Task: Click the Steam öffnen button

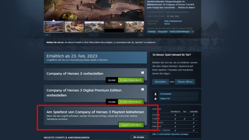Action: click(x=185, y=82)
